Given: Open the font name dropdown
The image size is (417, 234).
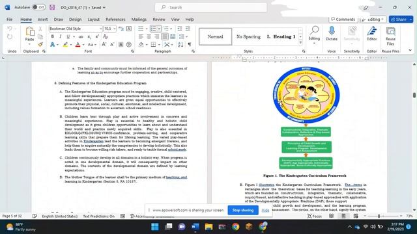Looking at the screenshot, I should pos(100,29).
